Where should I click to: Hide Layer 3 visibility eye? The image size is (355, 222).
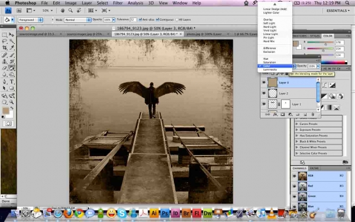(x=264, y=82)
